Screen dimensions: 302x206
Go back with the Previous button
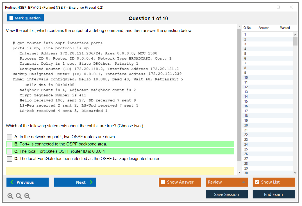(28, 182)
